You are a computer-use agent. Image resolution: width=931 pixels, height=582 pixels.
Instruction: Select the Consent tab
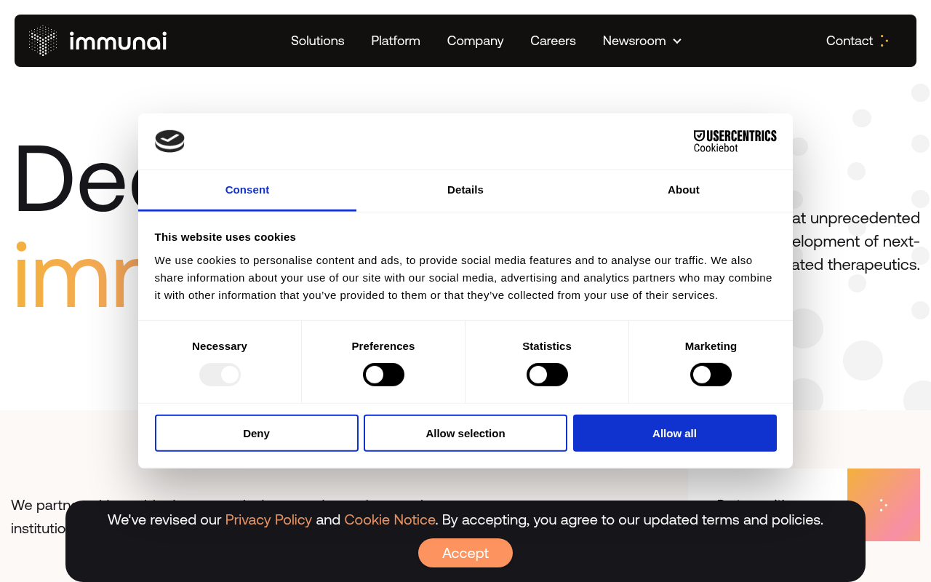(x=247, y=190)
